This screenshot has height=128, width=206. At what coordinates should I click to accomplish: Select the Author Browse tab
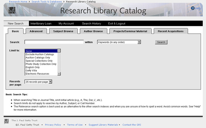tap(93, 31)
